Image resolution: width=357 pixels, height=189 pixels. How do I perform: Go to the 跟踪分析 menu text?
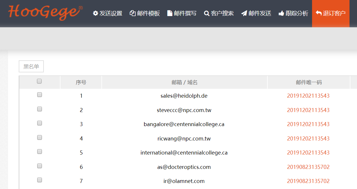pyautogui.click(x=297, y=14)
